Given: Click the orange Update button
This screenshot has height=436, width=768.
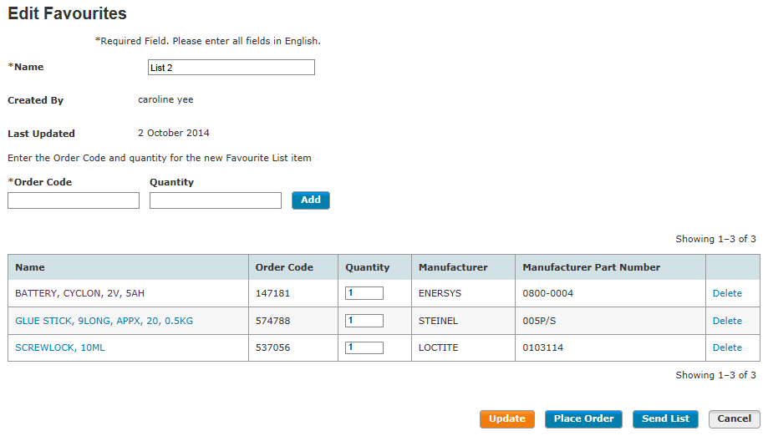Looking at the screenshot, I should coord(507,418).
